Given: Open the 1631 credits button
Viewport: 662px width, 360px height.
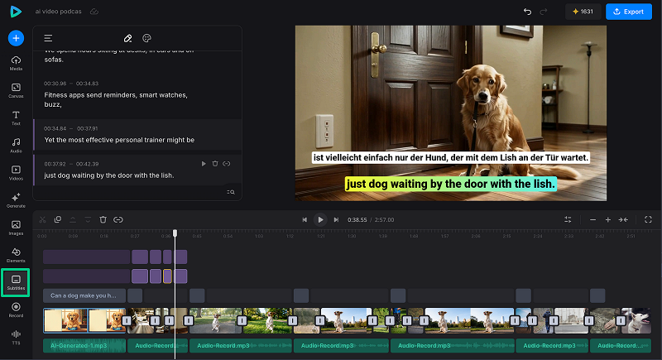Looking at the screenshot, I should pos(583,12).
